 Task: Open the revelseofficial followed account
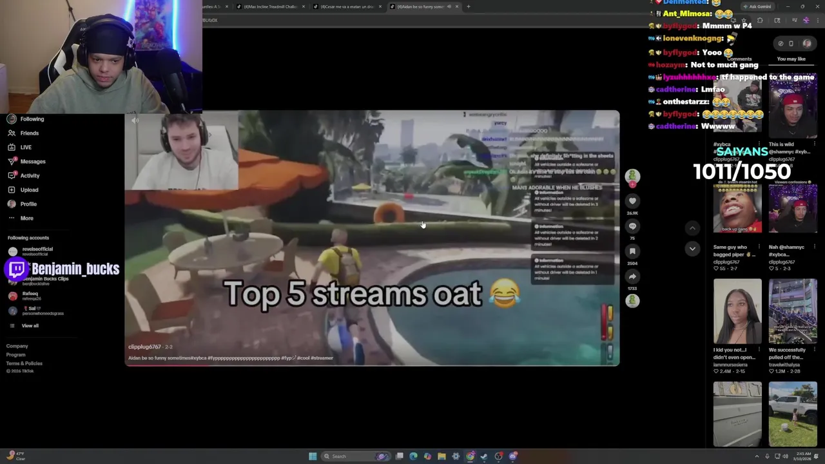31,251
